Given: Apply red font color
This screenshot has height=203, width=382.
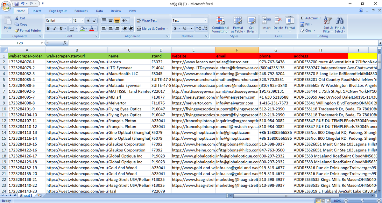Looking at the screenshot, I should [x=91, y=29].
